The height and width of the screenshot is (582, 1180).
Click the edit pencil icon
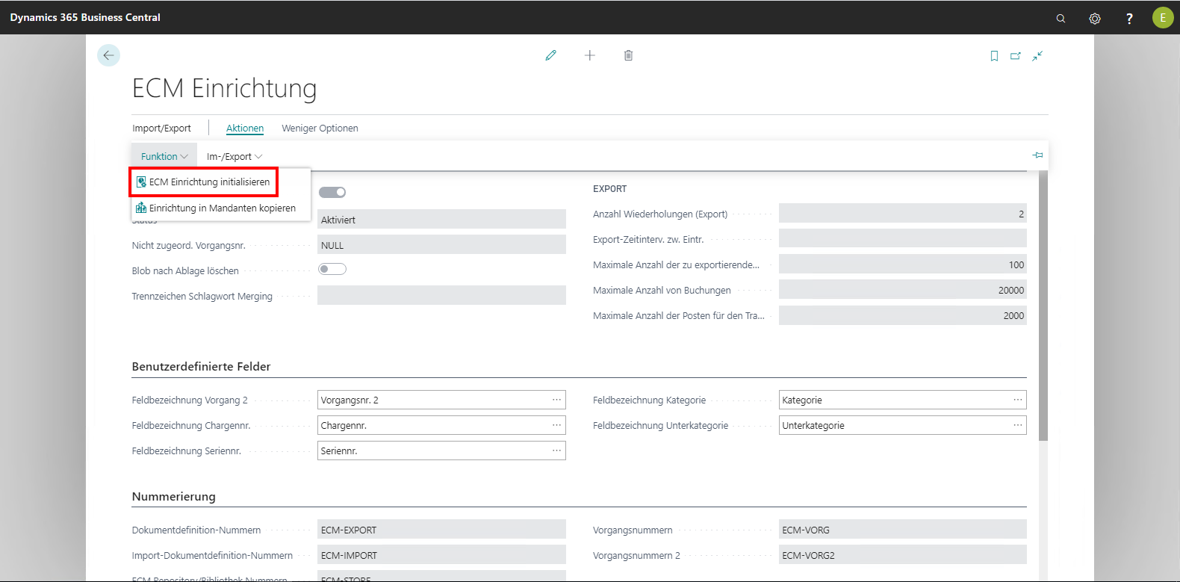tap(551, 55)
